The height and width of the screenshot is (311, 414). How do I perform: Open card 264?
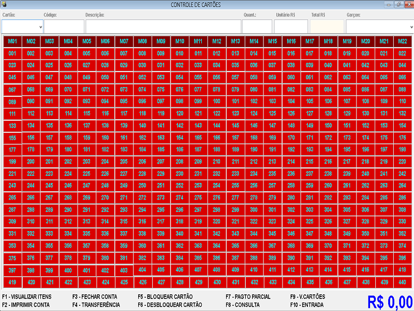pyautogui.click(x=403, y=186)
